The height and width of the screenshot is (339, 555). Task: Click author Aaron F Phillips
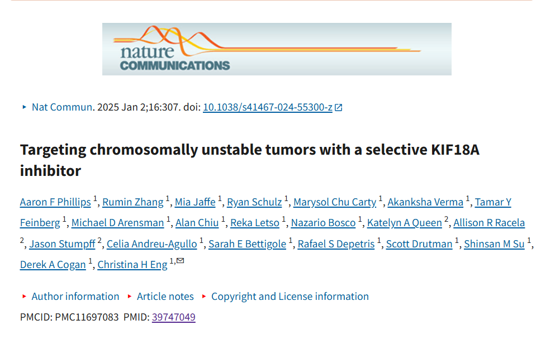click(x=56, y=202)
